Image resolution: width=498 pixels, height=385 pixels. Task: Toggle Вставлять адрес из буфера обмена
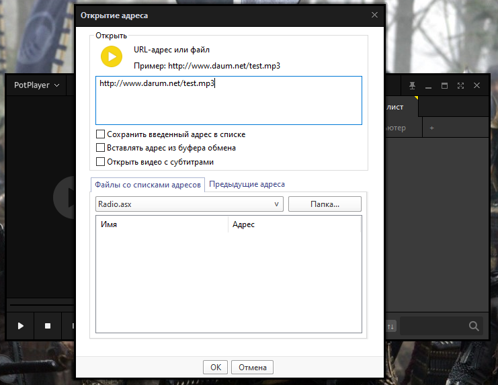[x=101, y=148]
